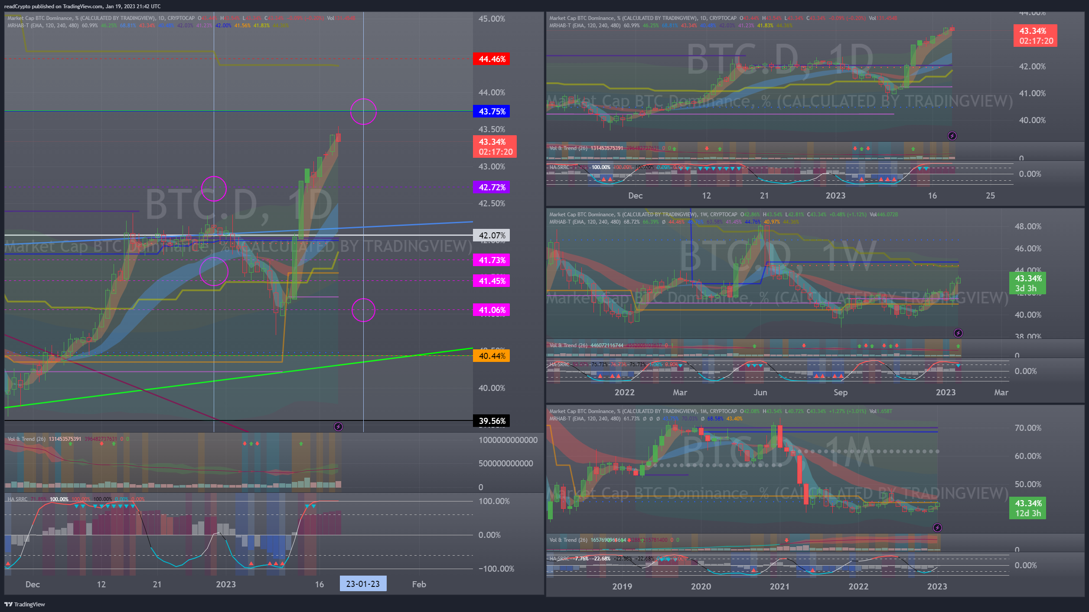Click the highlighted 23-01-23 date label
This screenshot has height=612, width=1089.
(x=363, y=584)
